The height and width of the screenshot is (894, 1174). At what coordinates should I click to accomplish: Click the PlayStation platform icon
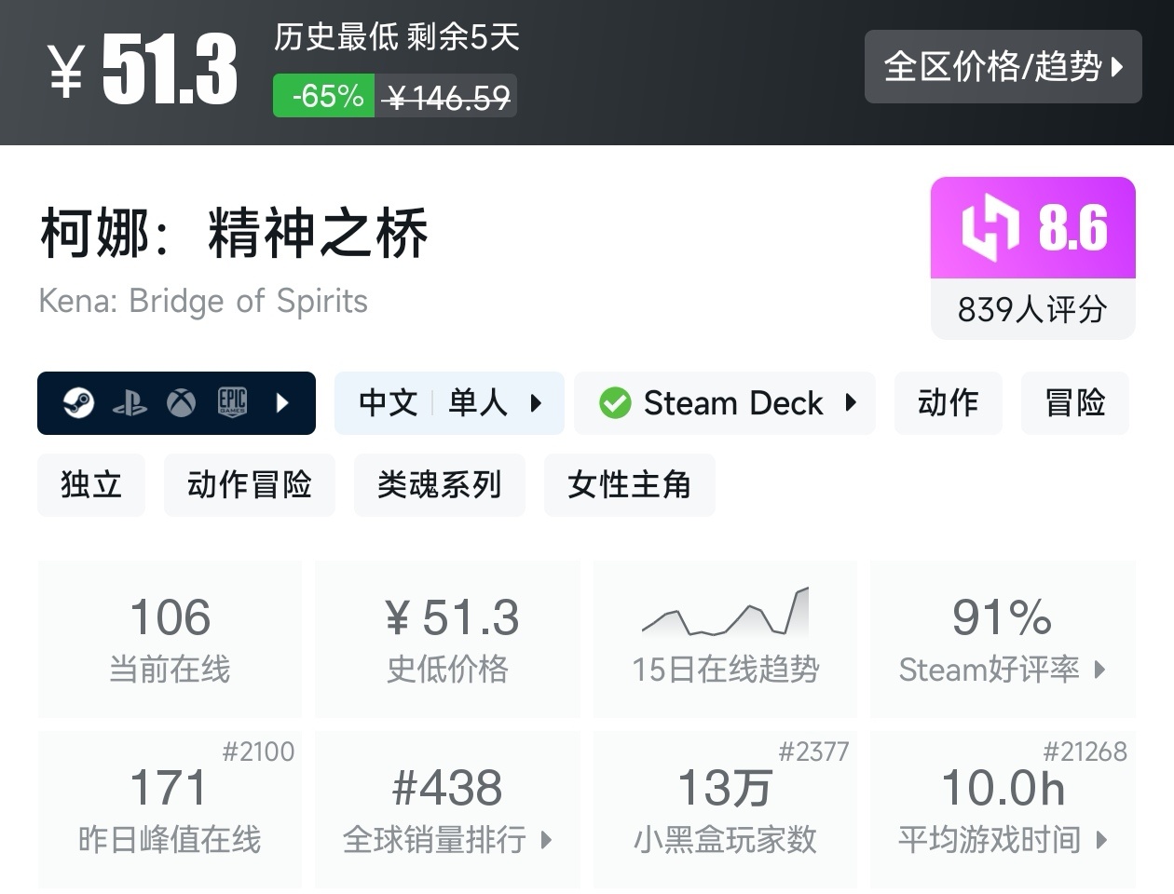pyautogui.click(x=130, y=403)
